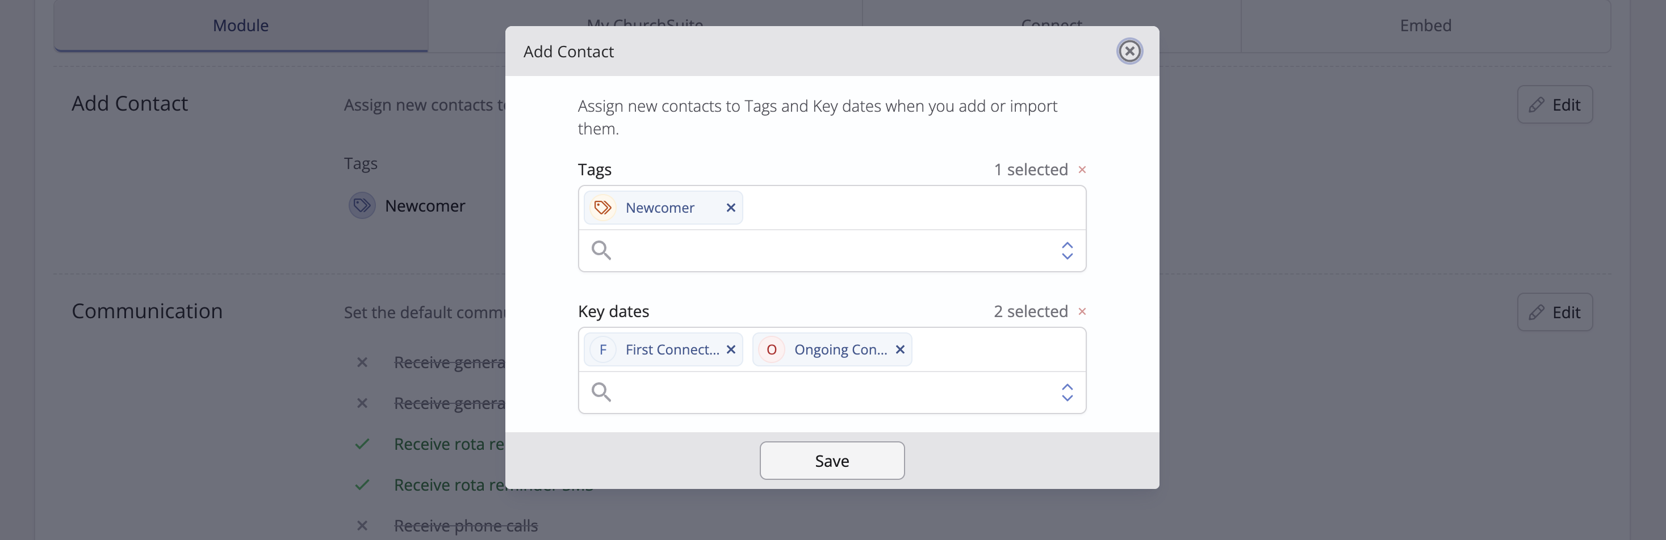This screenshot has width=1666, height=540.
Task: Click the Tags search magnifier icon
Action: 601,250
